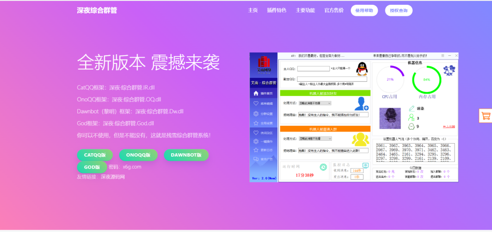Screen dimensions: 492x232
Task: Open 处理方式 dropdown under 机器人被添加好友
Action: click(x=315, y=103)
